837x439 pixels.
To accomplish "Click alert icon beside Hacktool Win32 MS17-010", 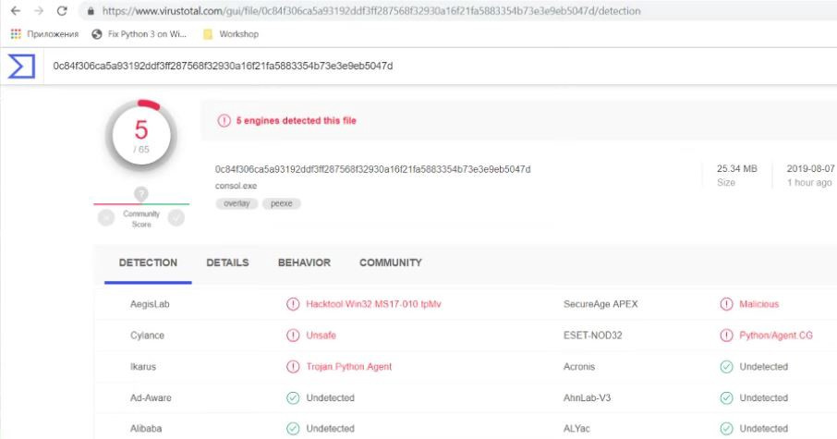I will pyautogui.click(x=293, y=304).
